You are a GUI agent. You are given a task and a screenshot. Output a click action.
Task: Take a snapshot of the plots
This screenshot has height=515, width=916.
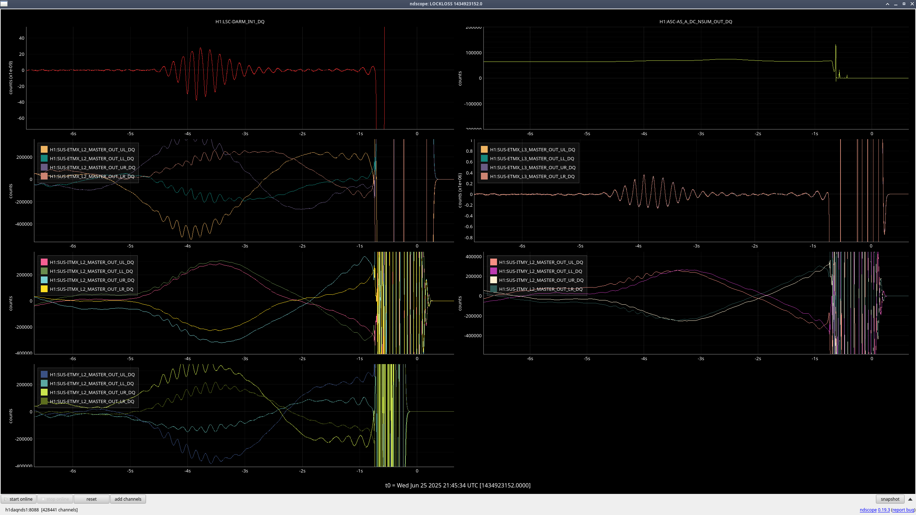pyautogui.click(x=890, y=499)
